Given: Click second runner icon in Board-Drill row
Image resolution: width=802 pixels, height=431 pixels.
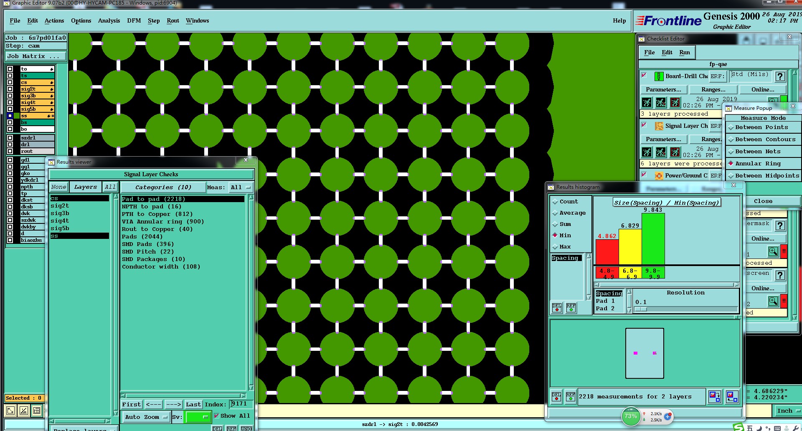Looking at the screenshot, I should pos(661,102).
